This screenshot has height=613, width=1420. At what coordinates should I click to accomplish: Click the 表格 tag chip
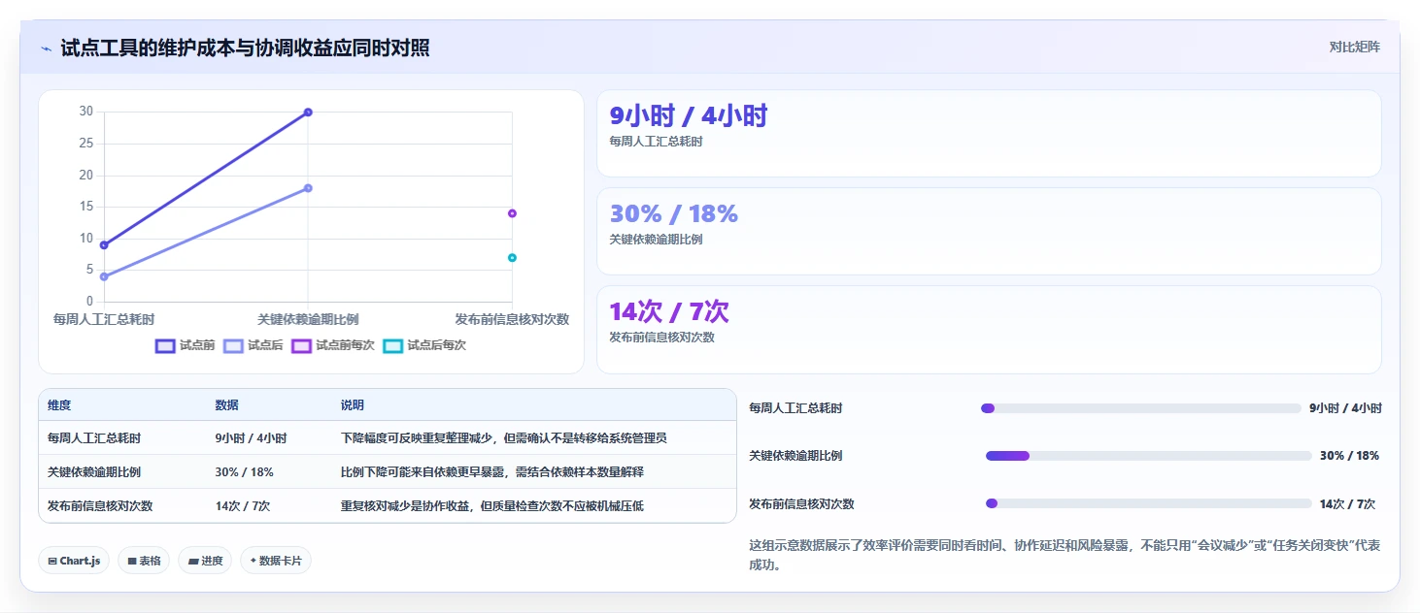tap(144, 561)
